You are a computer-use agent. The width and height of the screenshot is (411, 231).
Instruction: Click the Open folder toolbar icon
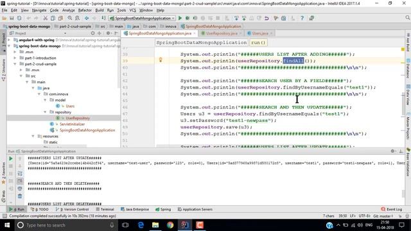click(x=4, y=19)
